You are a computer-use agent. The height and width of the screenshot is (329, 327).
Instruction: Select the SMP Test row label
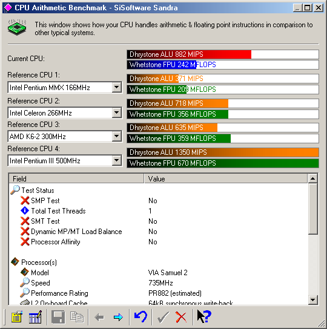pyautogui.click(x=45, y=201)
